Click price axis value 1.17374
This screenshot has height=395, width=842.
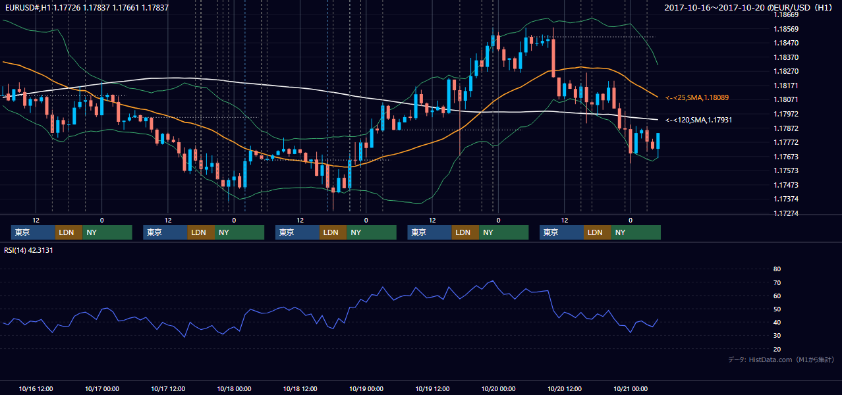[786, 199]
